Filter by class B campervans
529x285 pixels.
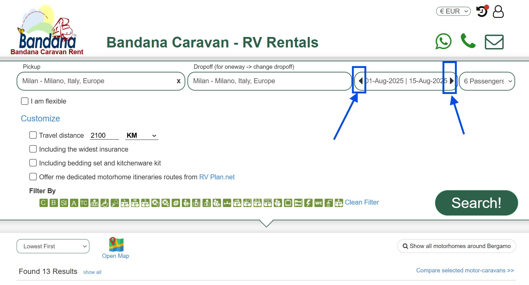coord(54,203)
